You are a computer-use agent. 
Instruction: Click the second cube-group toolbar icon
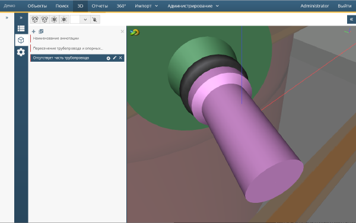(x=44, y=20)
